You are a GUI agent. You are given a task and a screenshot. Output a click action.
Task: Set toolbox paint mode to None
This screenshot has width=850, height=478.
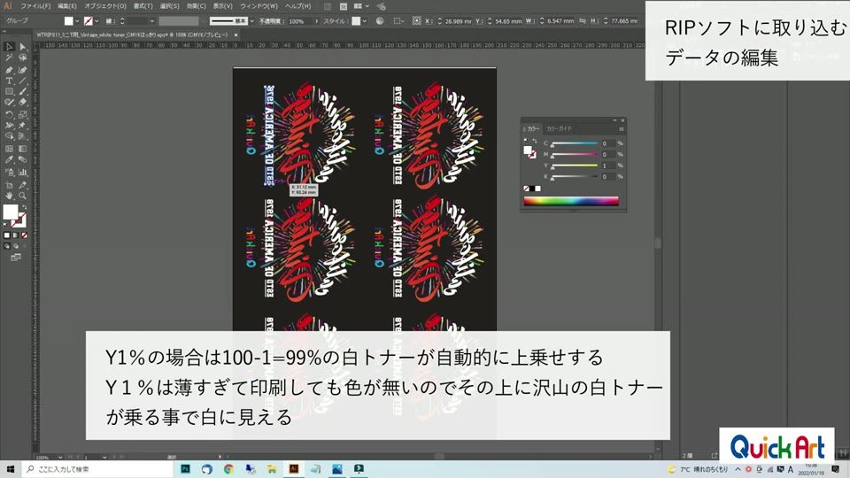click(x=25, y=235)
